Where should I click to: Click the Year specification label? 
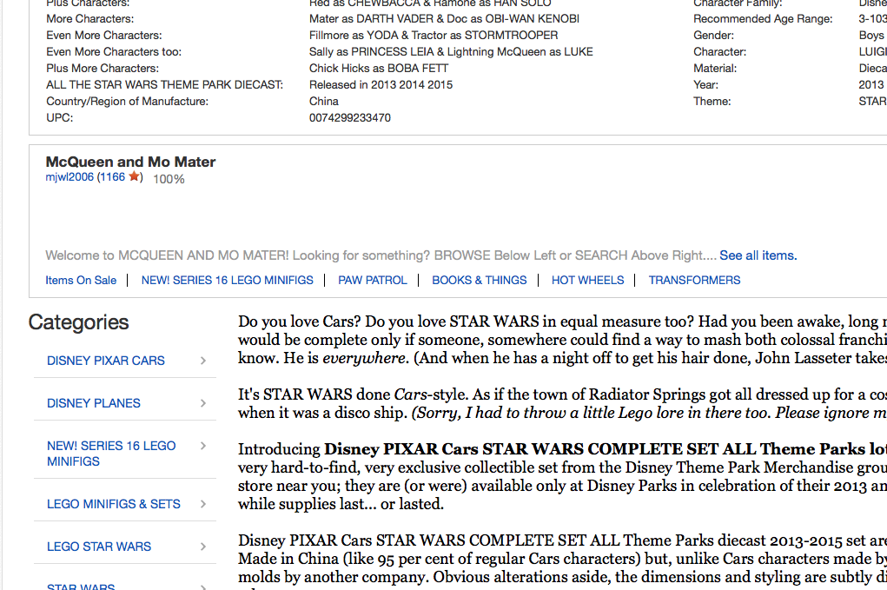(706, 85)
